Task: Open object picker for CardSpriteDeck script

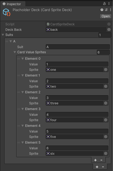Action: pos(109,24)
